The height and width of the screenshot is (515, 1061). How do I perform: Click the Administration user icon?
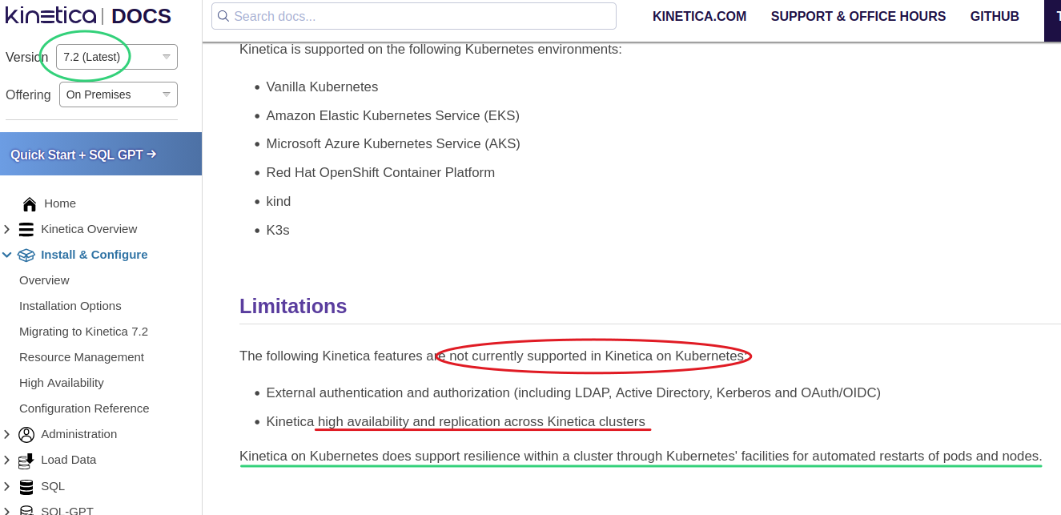tap(26, 434)
